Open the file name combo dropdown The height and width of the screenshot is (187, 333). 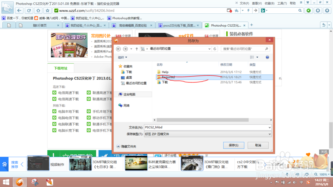coord(269,127)
